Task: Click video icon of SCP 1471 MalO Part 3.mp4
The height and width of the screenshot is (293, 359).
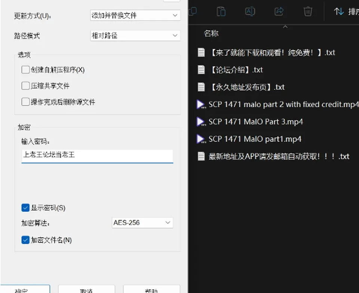Action: 201,122
